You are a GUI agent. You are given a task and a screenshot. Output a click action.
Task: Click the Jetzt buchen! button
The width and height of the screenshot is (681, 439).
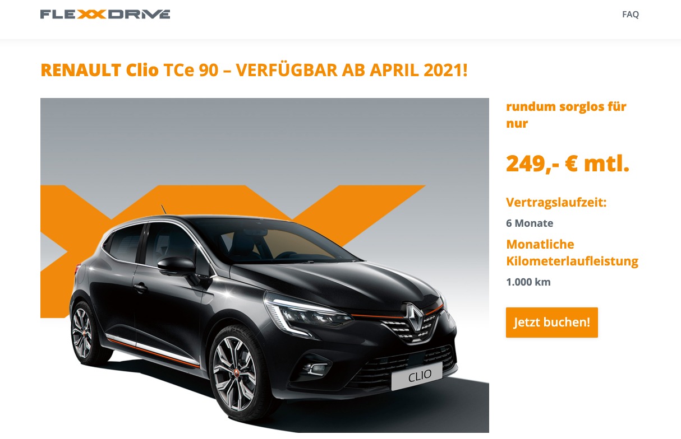click(551, 323)
